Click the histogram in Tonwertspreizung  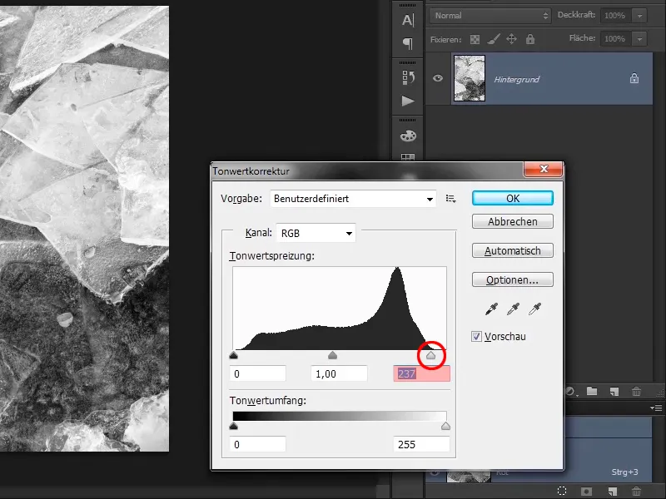[340, 308]
